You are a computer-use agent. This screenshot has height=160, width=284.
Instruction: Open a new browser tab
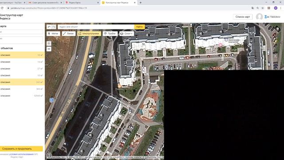tap(141, 3)
